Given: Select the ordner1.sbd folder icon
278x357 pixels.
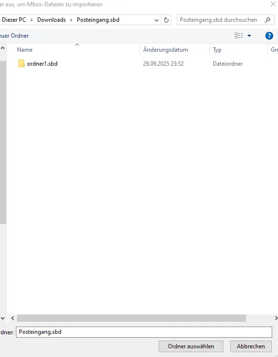Looking at the screenshot, I should (x=21, y=63).
